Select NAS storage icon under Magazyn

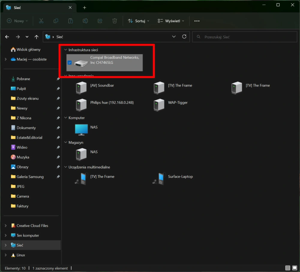point(81,154)
